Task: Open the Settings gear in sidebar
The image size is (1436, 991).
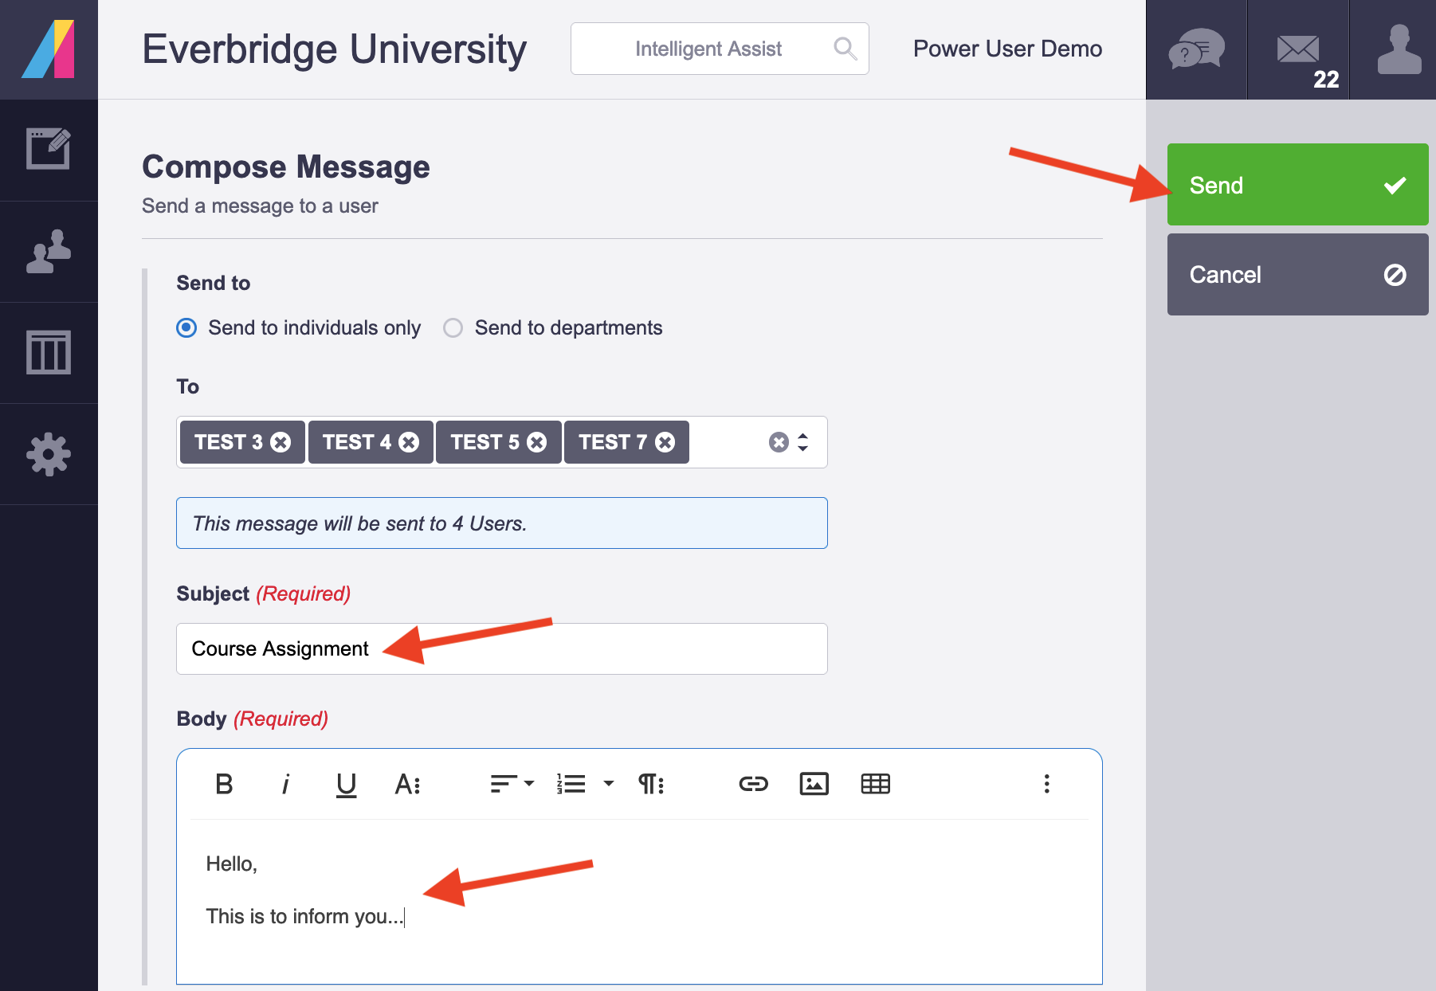Action: click(49, 454)
